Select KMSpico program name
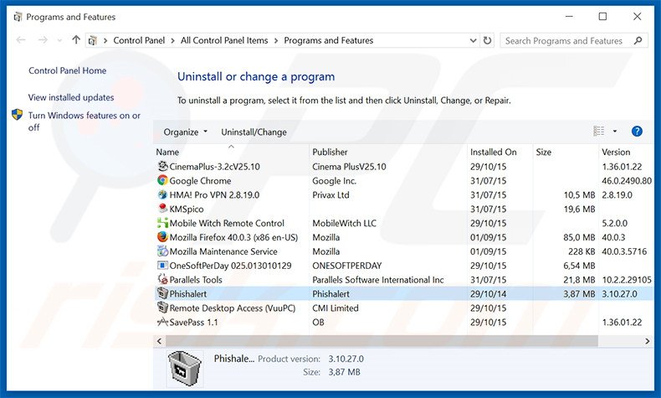The height and width of the screenshot is (398, 661). 187,209
